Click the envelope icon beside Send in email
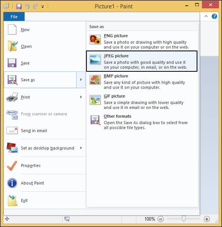222x227 pixels. [x=12, y=131]
